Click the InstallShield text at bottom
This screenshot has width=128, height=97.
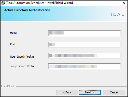coord(8,86)
